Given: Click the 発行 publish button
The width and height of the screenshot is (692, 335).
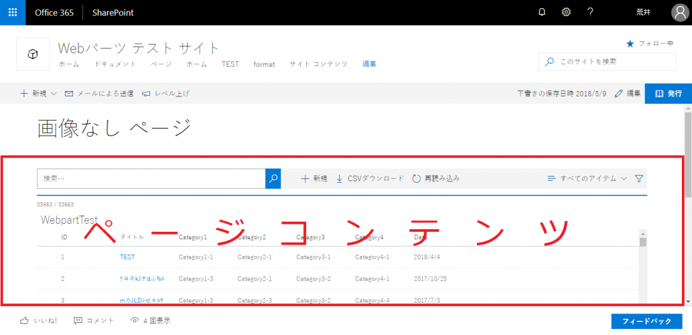Looking at the screenshot, I should click(x=668, y=94).
